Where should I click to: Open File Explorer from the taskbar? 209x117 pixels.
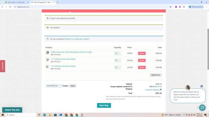tap(50, 115)
